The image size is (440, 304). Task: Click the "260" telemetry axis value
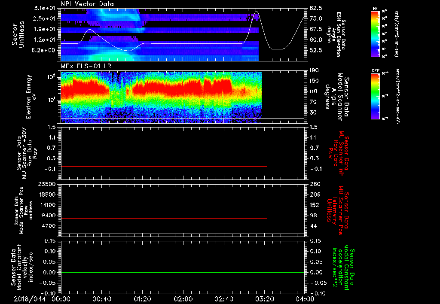[x=315, y=184]
